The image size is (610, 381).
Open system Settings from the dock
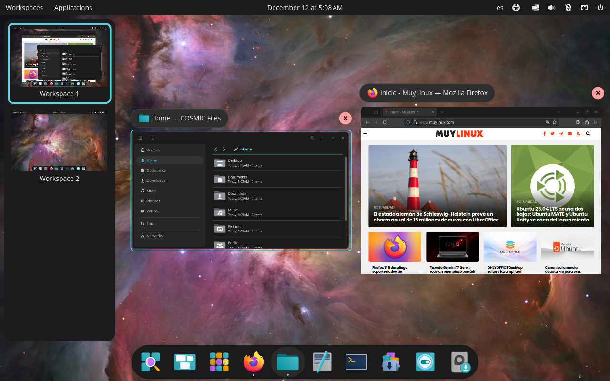[425, 362]
